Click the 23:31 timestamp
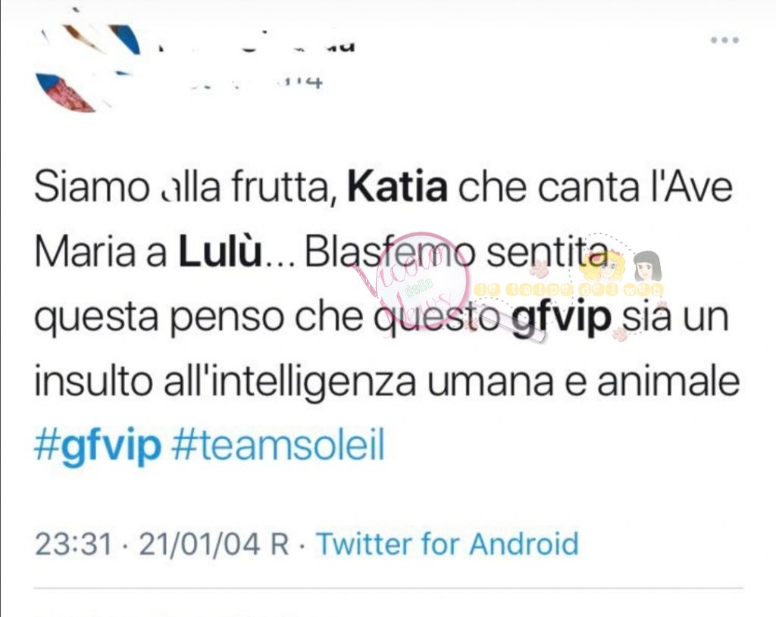The width and height of the screenshot is (776, 617). [x=74, y=544]
